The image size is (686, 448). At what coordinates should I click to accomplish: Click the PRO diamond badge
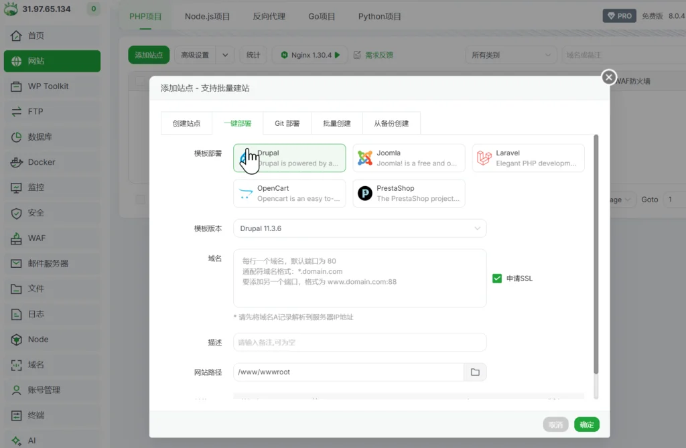point(620,16)
